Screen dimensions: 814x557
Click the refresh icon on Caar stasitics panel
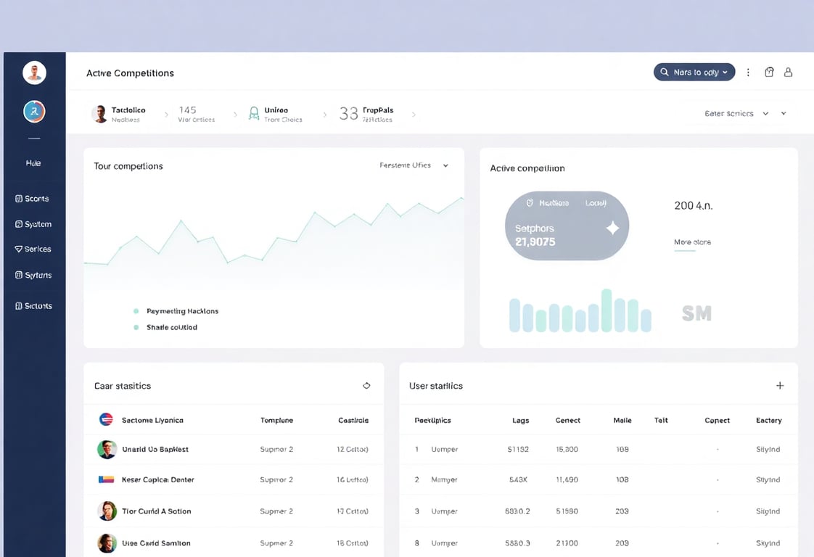[x=367, y=385]
